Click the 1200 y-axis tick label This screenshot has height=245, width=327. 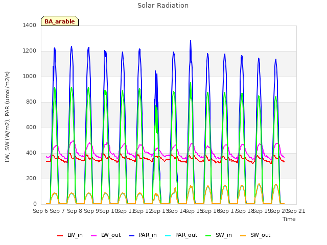(30, 51)
